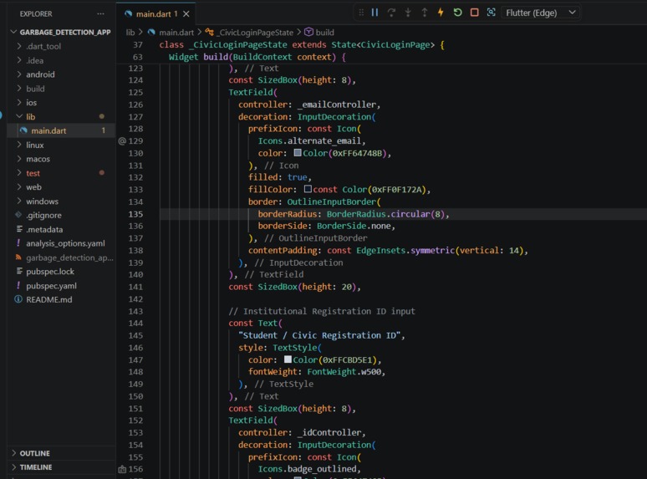Screen dimensions: 647x479
Task: Collapse the lib folder
Action: click(x=61, y=117)
